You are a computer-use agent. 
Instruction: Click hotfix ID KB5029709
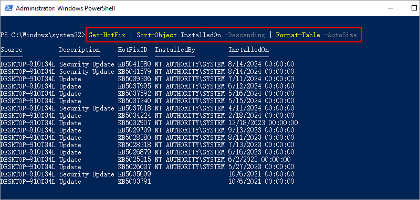tap(134, 130)
